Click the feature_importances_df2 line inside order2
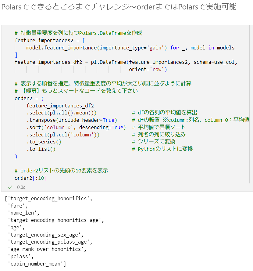Viewport: 253px width, 271px height. tap(60, 106)
